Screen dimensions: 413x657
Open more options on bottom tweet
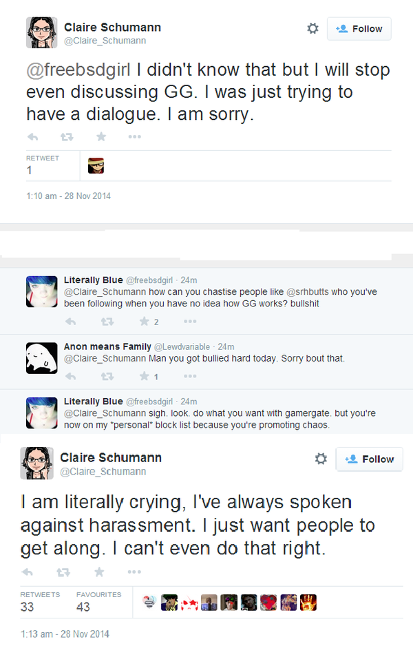point(134,572)
